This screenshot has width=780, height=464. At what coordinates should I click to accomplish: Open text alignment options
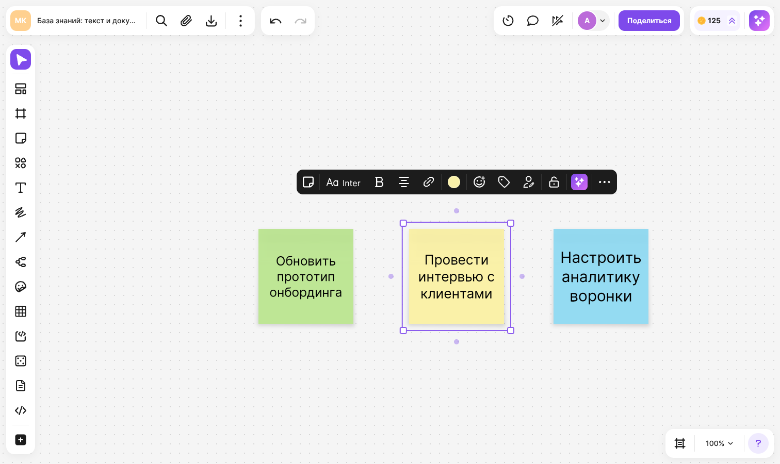tap(404, 182)
